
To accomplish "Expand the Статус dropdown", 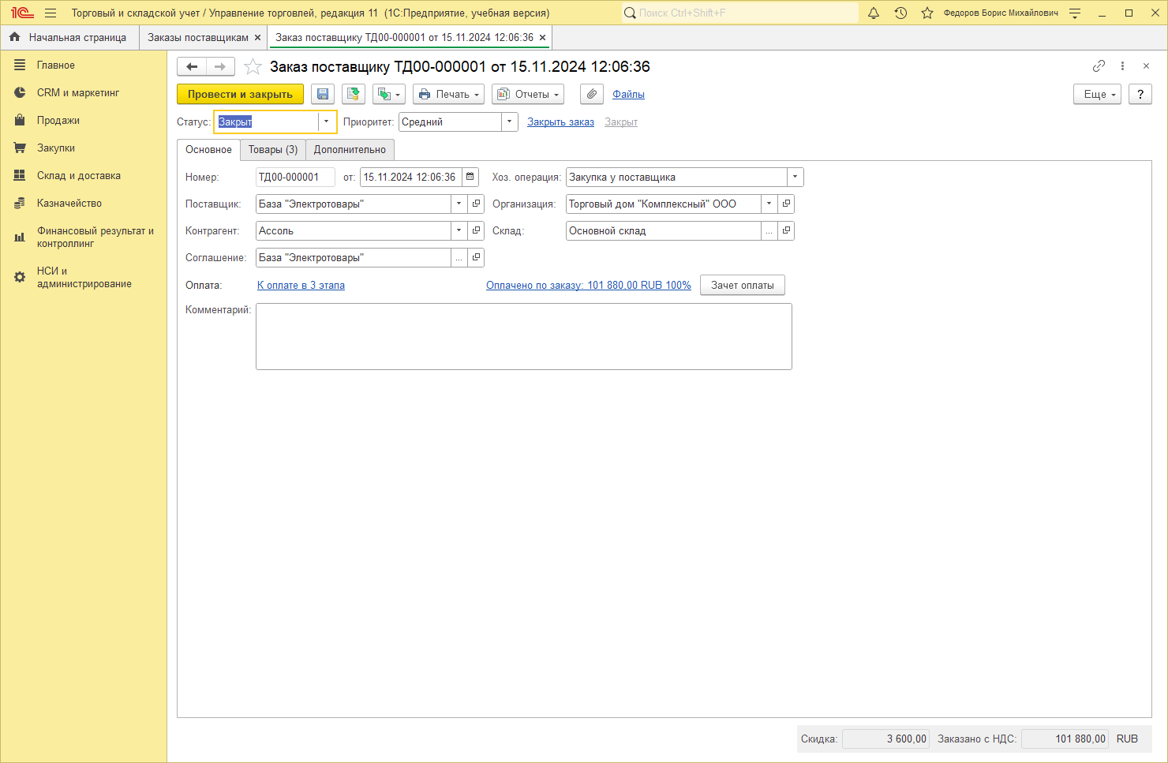I will tap(326, 122).
